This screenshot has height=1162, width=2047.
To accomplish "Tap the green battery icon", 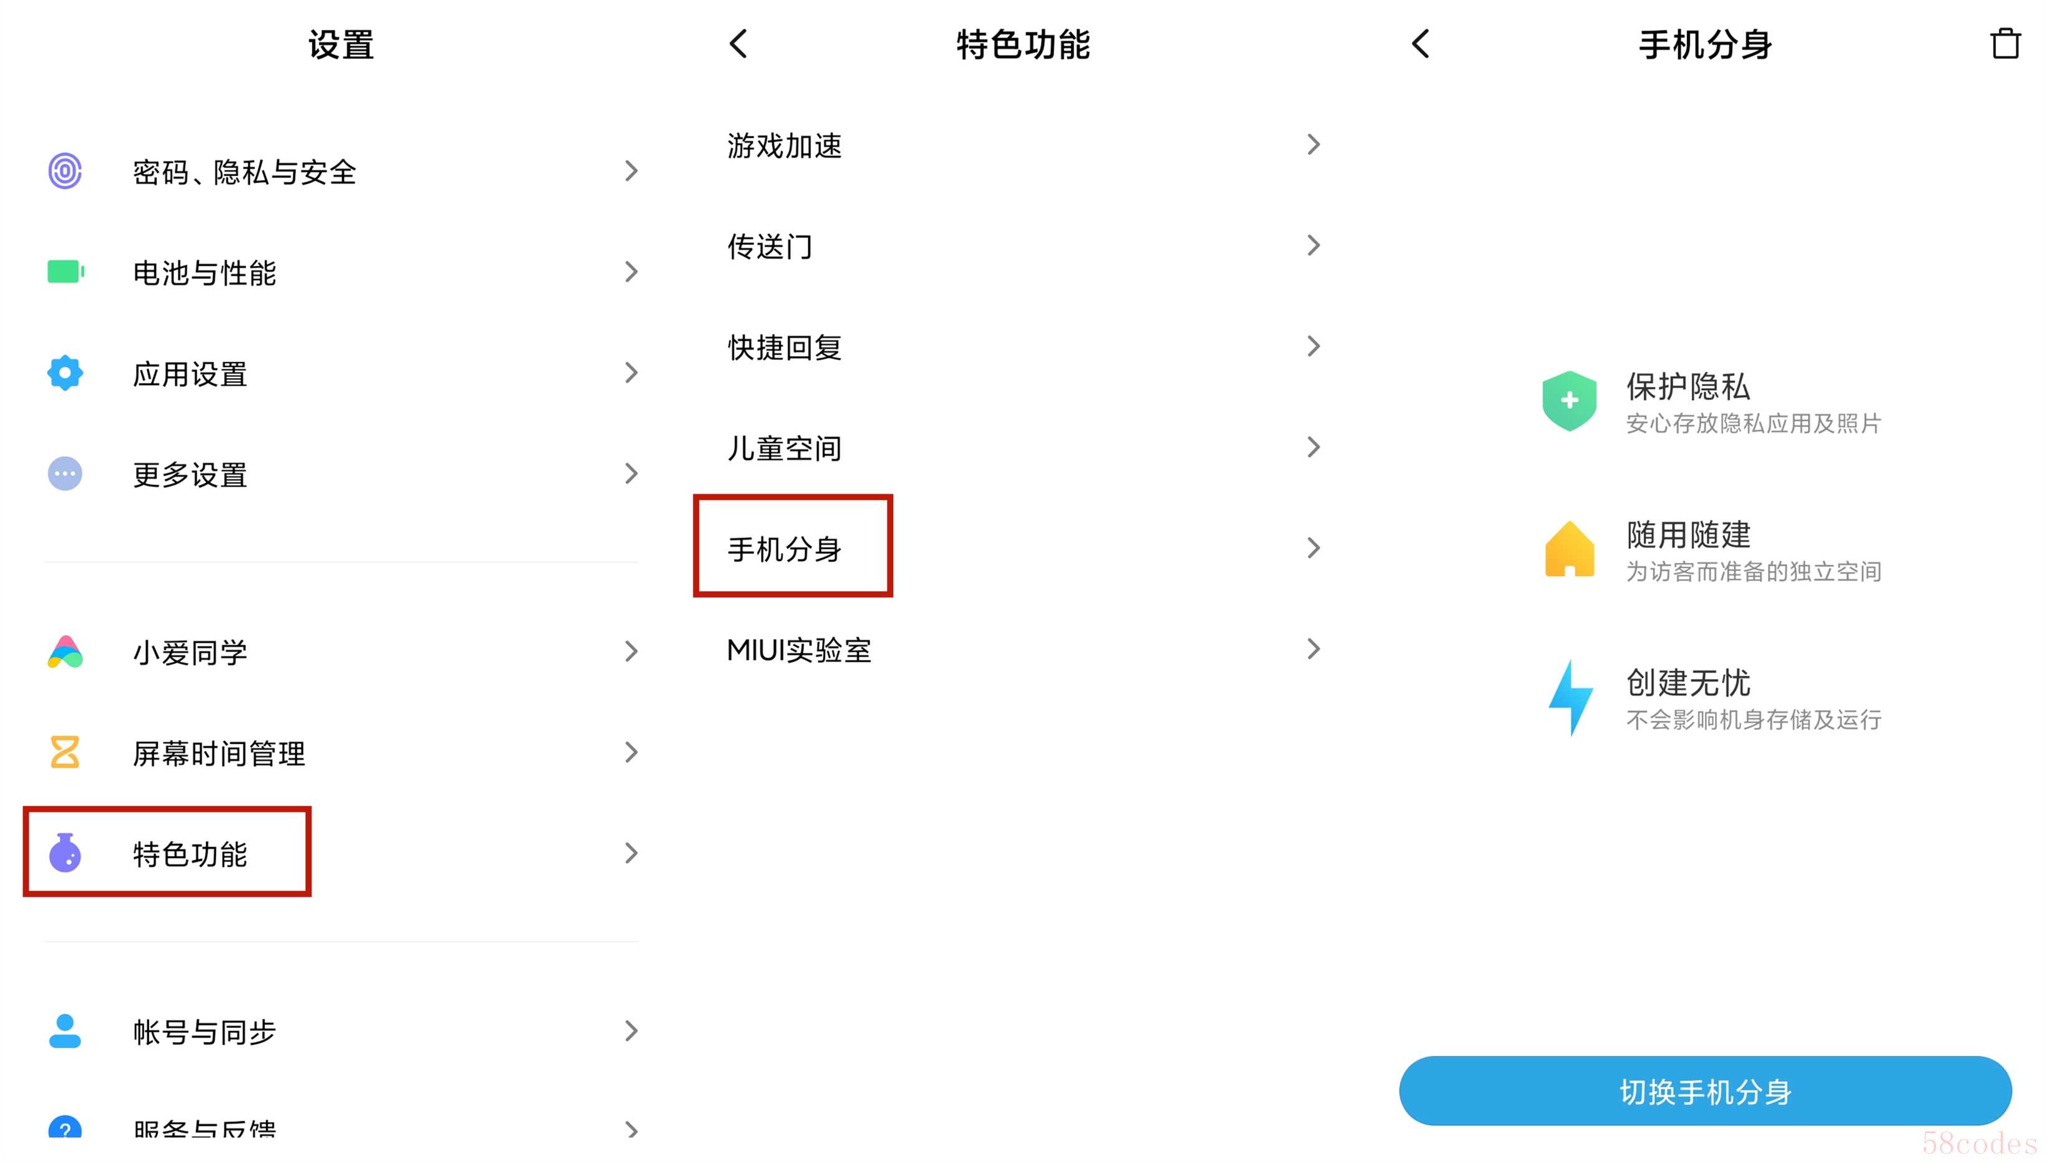I will (x=66, y=272).
